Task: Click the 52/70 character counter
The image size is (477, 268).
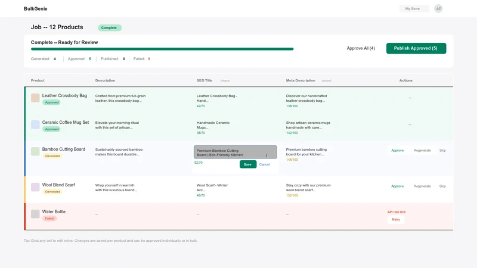Action: point(199,163)
